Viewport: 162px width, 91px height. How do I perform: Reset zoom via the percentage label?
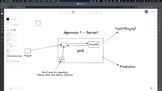[11, 88]
